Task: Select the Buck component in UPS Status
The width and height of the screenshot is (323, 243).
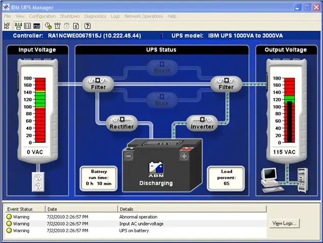Action: 162,100
